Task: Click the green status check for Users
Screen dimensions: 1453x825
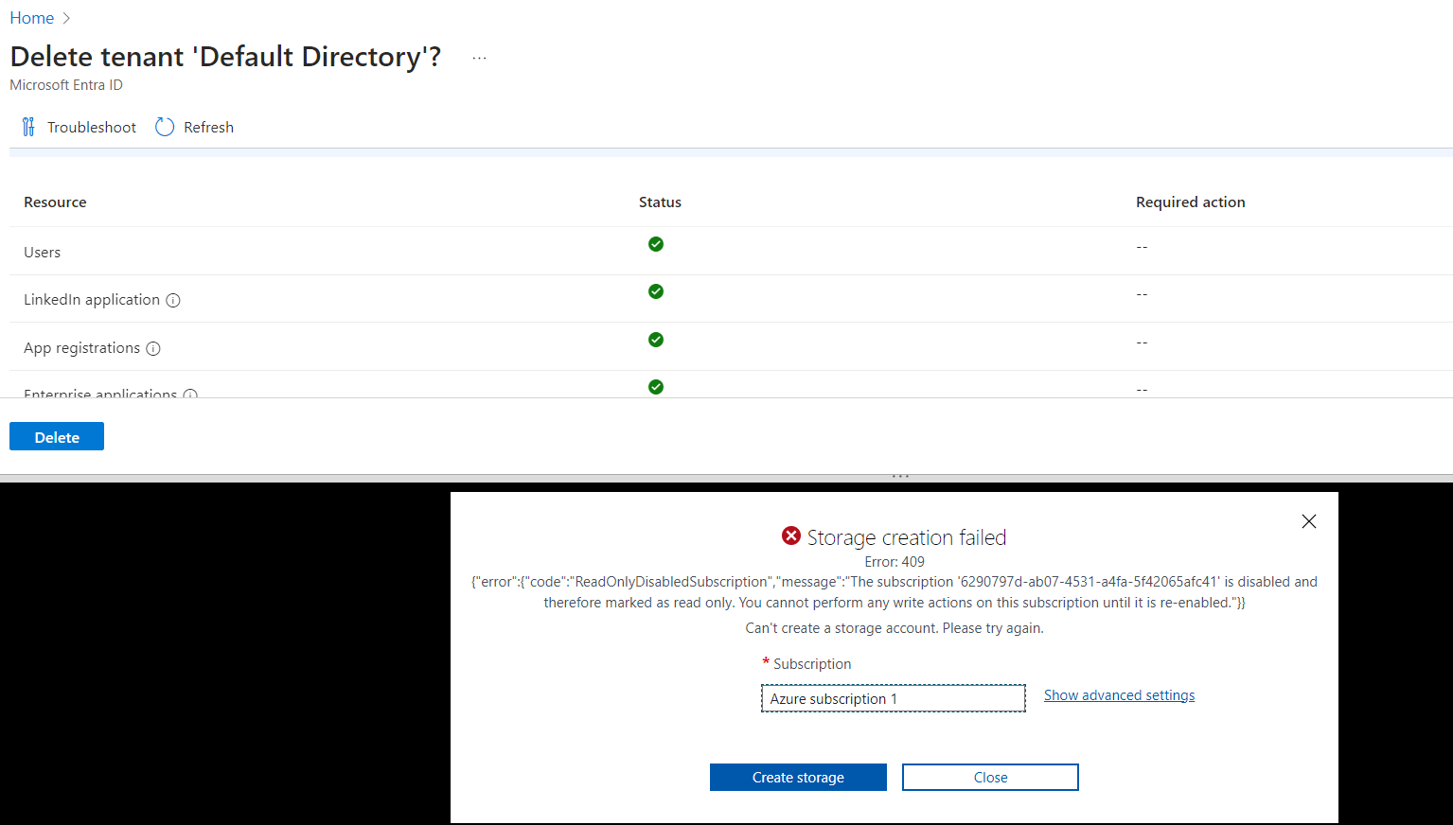Action: tap(656, 244)
